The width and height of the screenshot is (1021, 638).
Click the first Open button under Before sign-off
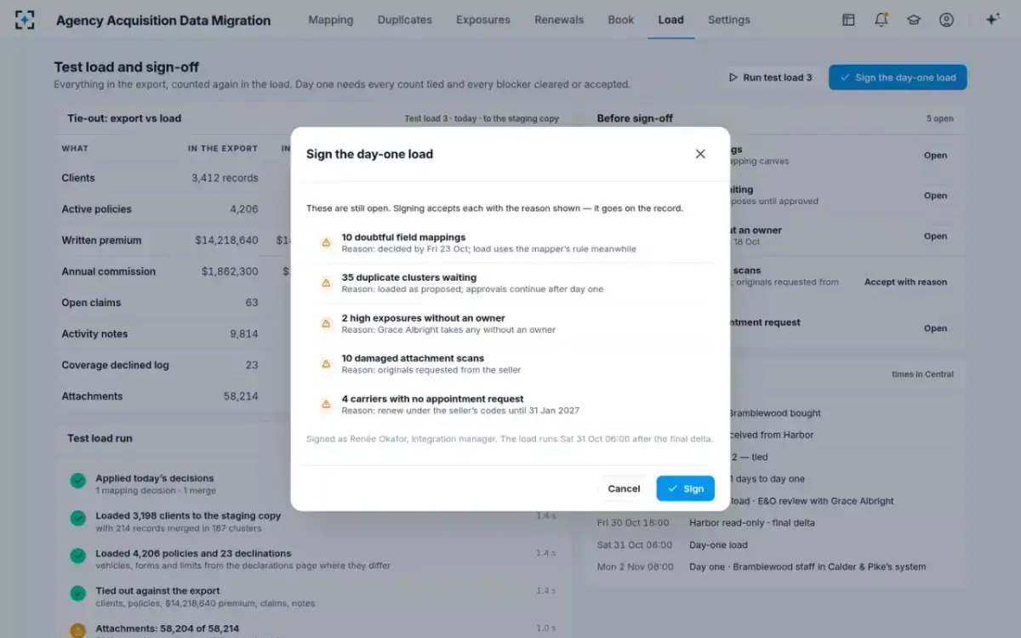pos(935,156)
